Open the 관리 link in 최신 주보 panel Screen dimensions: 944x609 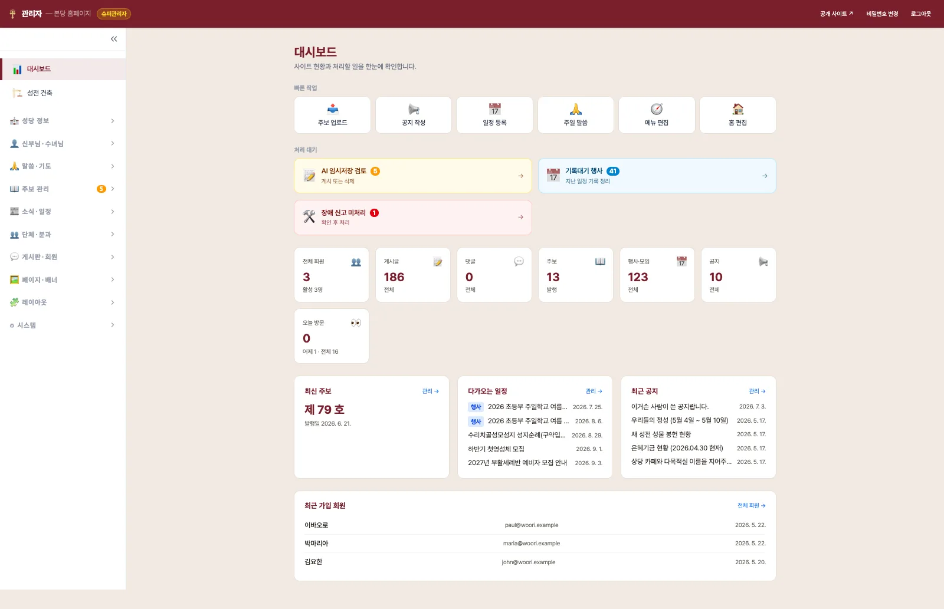(431, 391)
